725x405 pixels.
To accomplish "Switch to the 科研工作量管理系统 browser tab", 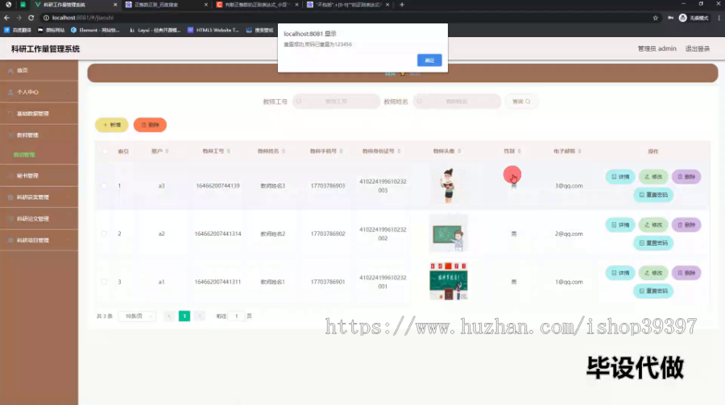I will pos(74,5).
